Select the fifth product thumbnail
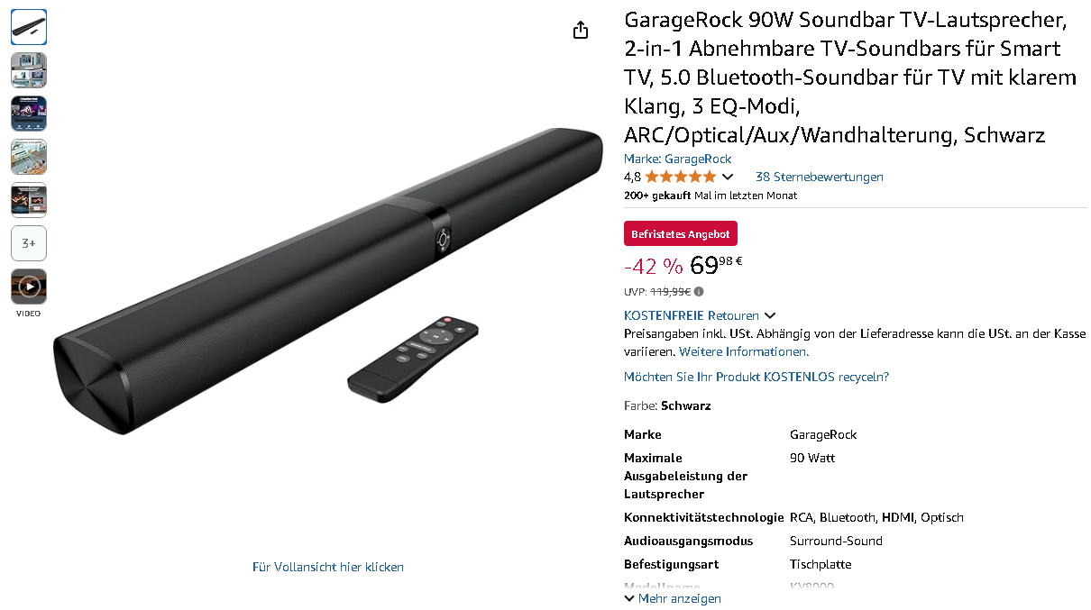 (29, 200)
